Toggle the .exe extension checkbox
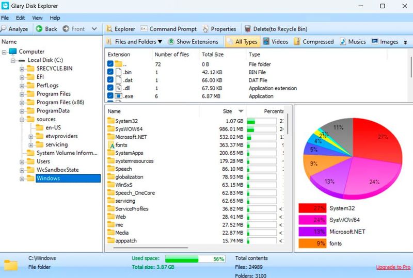 [110, 96]
